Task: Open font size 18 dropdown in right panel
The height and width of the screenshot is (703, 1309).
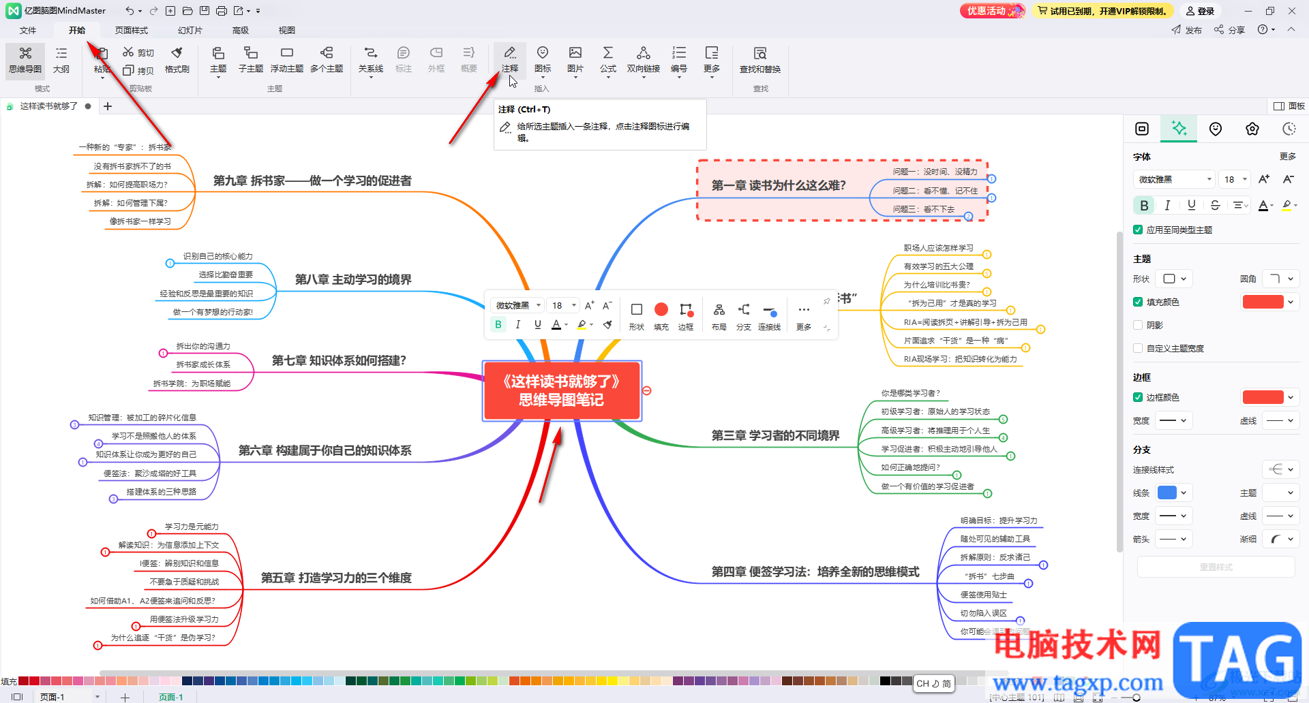Action: (x=1235, y=179)
